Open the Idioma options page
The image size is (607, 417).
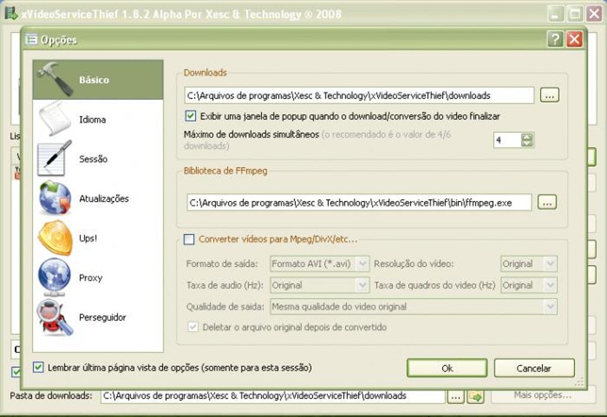coord(98,119)
